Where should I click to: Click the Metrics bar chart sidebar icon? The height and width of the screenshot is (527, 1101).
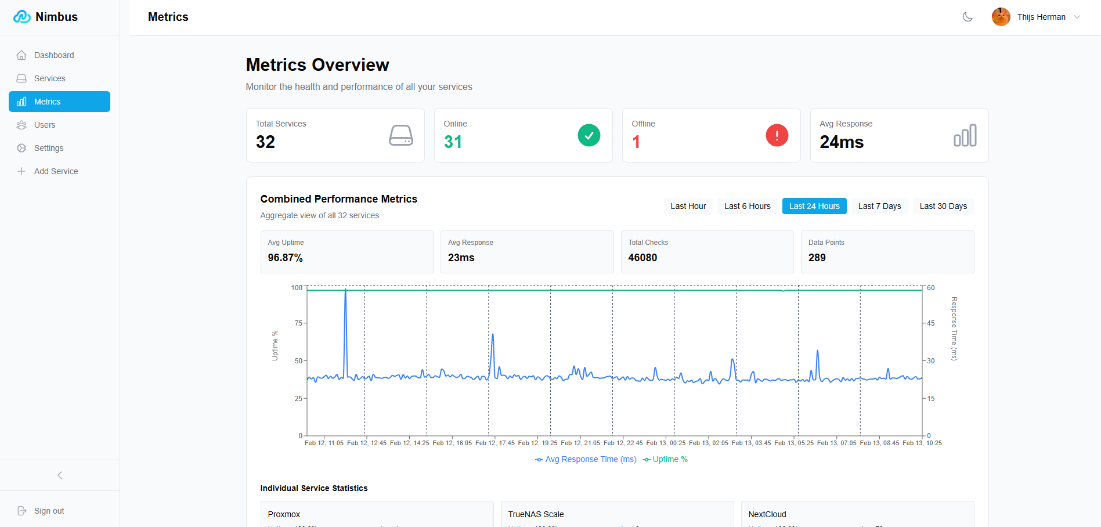(21, 102)
